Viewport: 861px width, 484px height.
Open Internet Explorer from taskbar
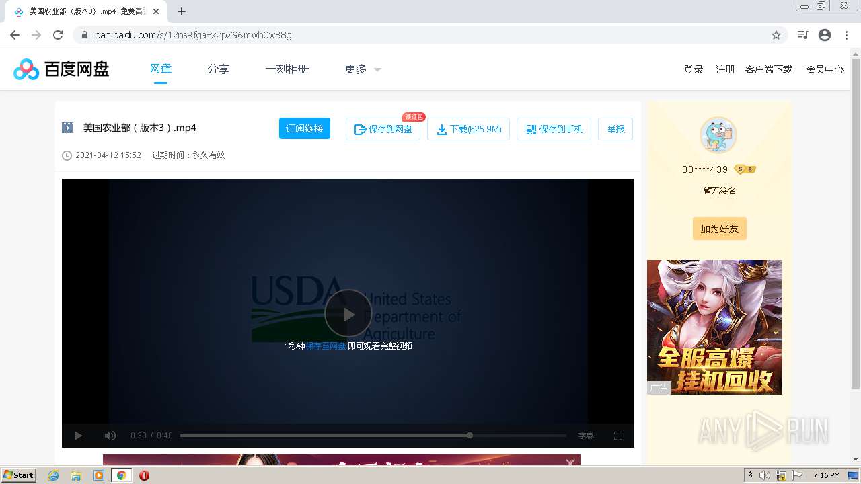tap(54, 475)
